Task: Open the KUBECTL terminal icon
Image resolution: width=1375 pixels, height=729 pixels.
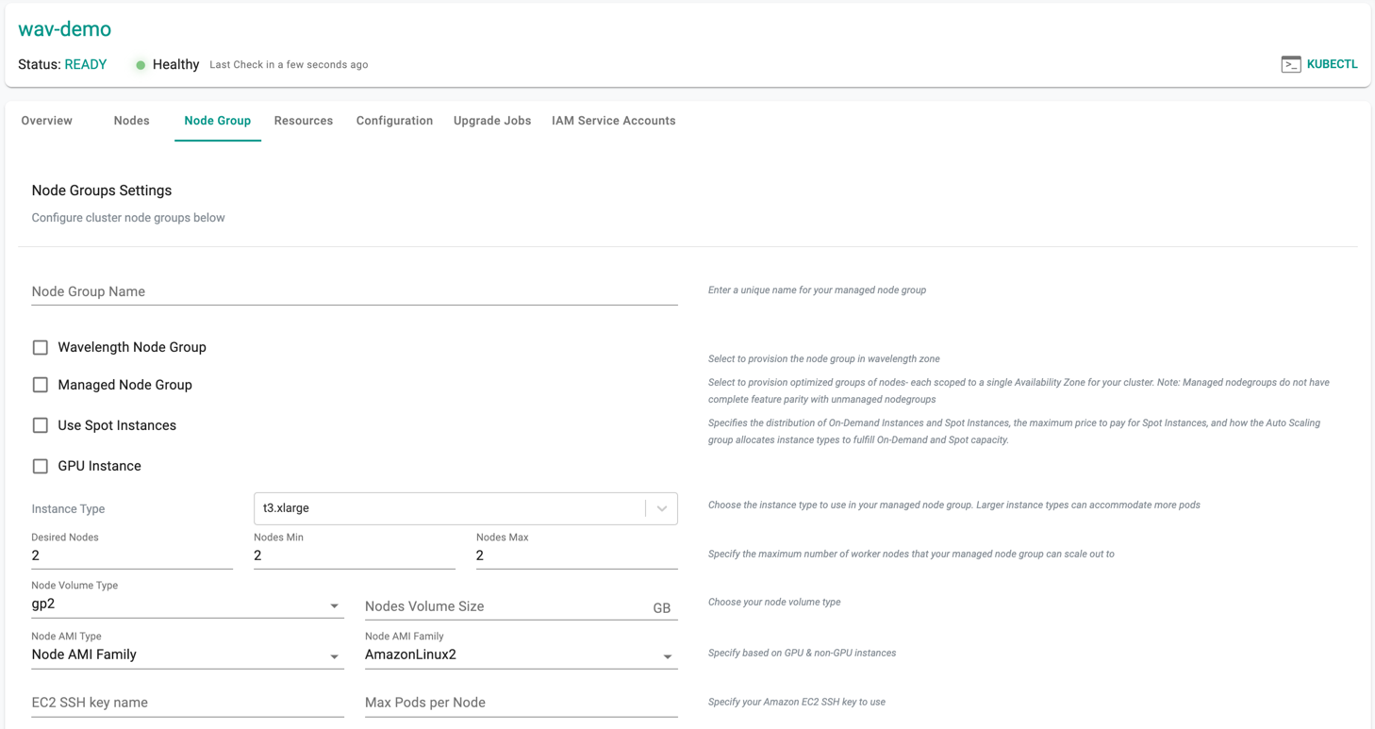Action: [1291, 64]
